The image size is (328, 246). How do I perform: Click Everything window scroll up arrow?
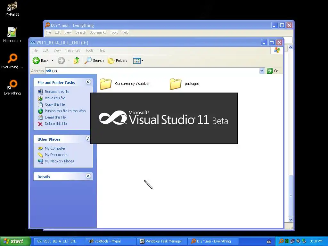point(291,47)
